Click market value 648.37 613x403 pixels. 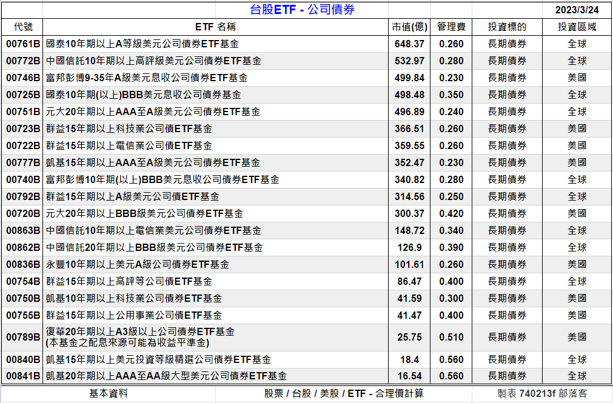[409, 44]
